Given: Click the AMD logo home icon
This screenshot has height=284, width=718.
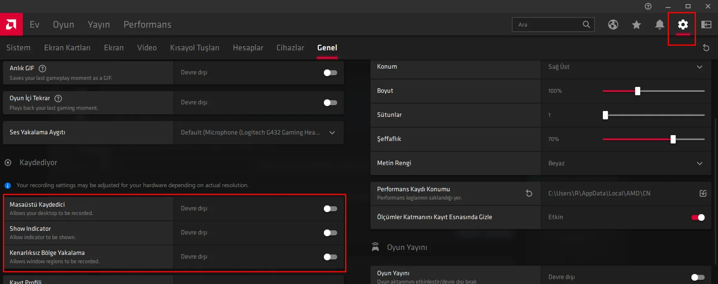Looking at the screenshot, I should pyautogui.click(x=11, y=25).
